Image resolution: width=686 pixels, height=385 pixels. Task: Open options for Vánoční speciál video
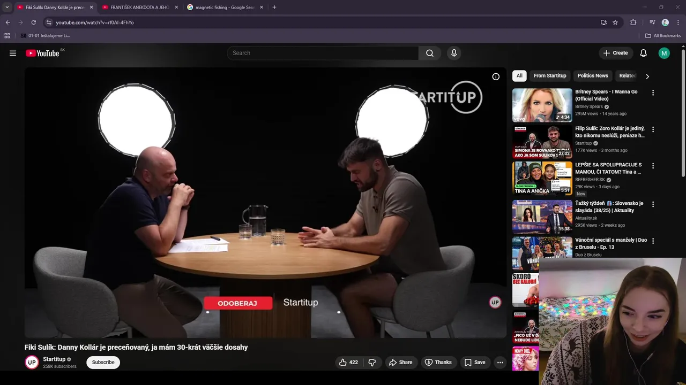[x=653, y=241]
